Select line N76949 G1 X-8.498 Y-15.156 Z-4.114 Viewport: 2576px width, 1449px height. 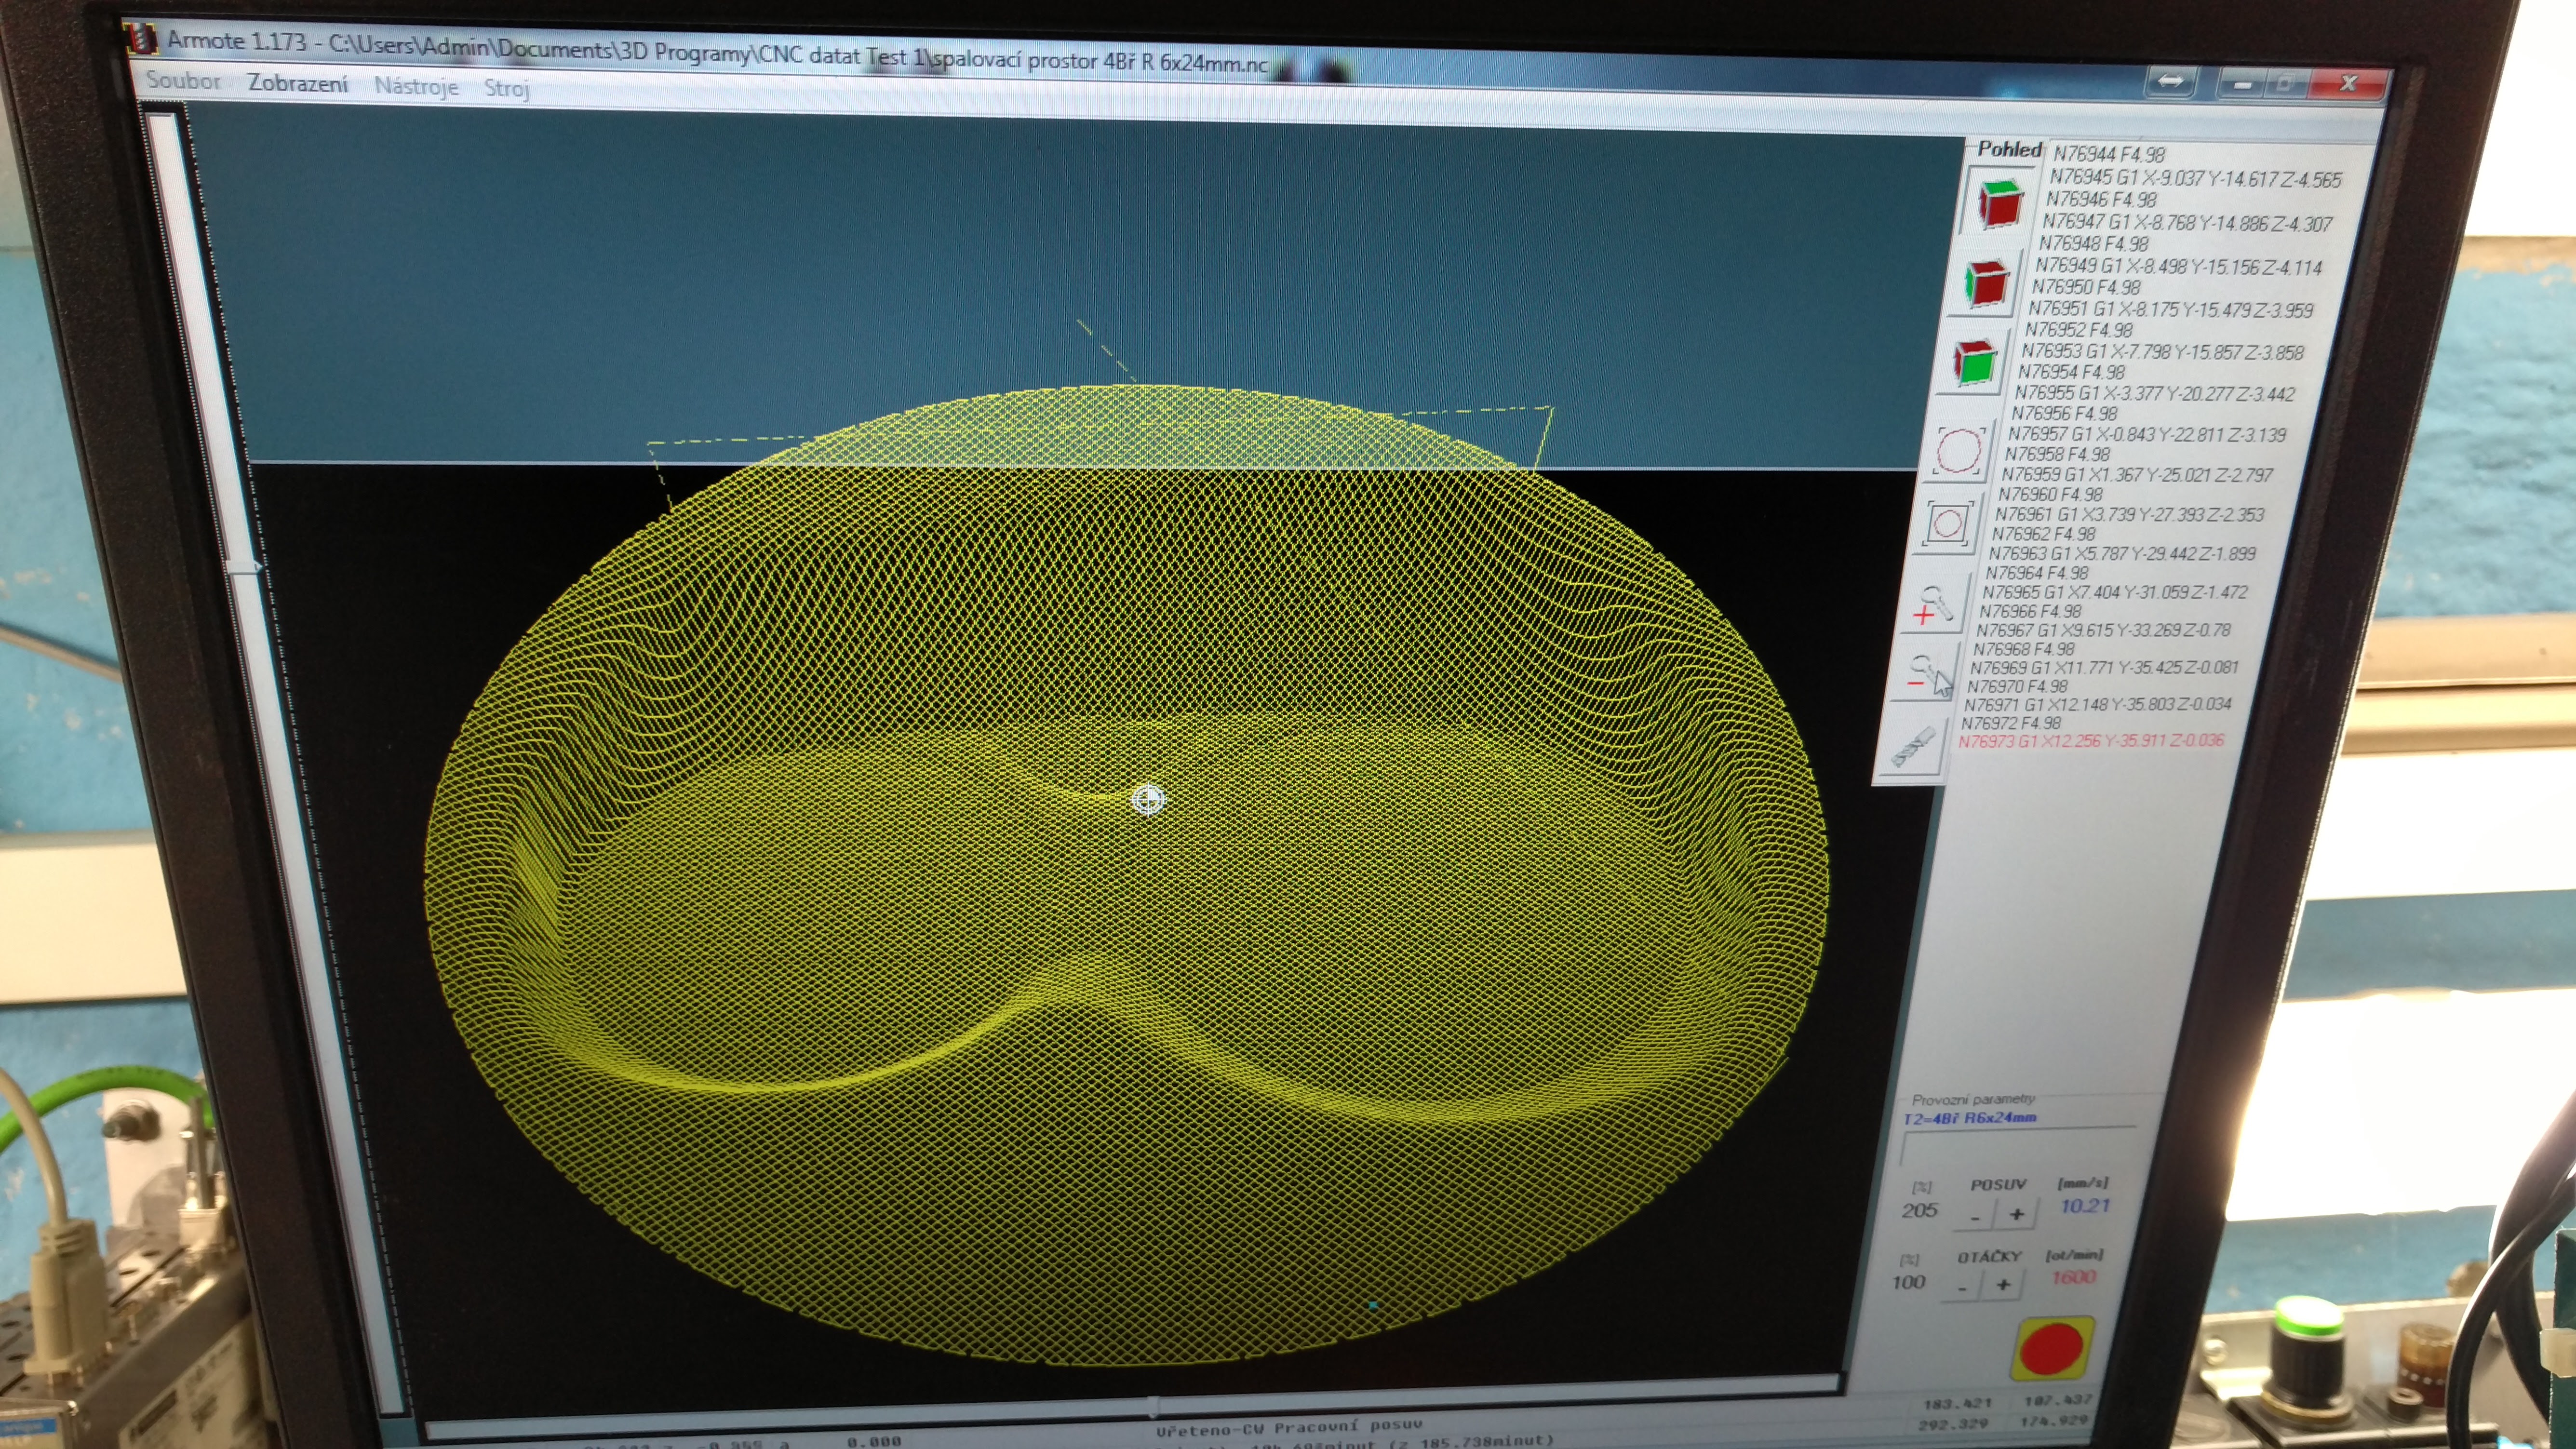coord(2178,266)
